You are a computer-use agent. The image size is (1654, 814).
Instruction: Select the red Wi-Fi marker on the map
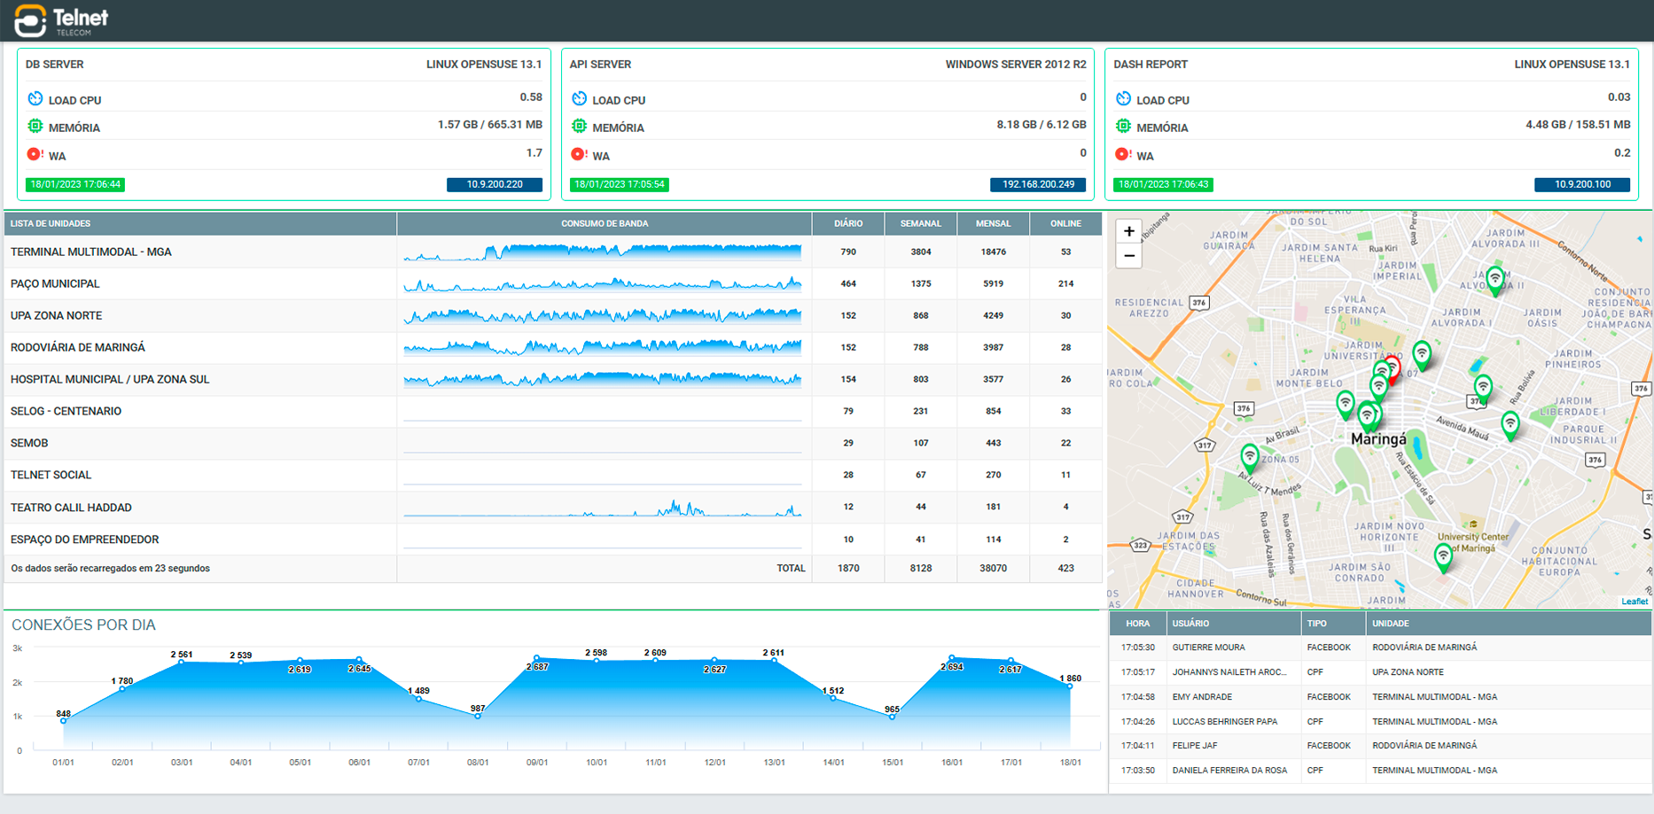[x=1393, y=368]
